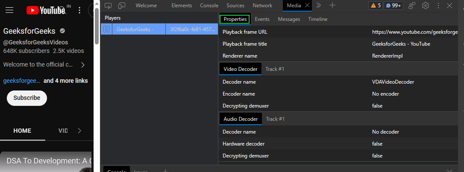Expand the channel description chevron
The height and width of the screenshot is (172, 464).
click(83, 65)
